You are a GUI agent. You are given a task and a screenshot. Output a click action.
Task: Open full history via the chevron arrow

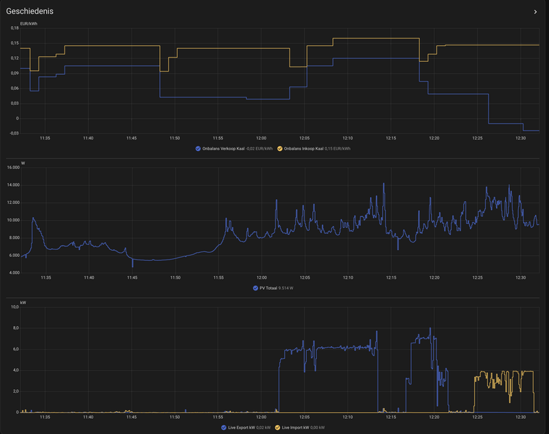[x=535, y=12]
